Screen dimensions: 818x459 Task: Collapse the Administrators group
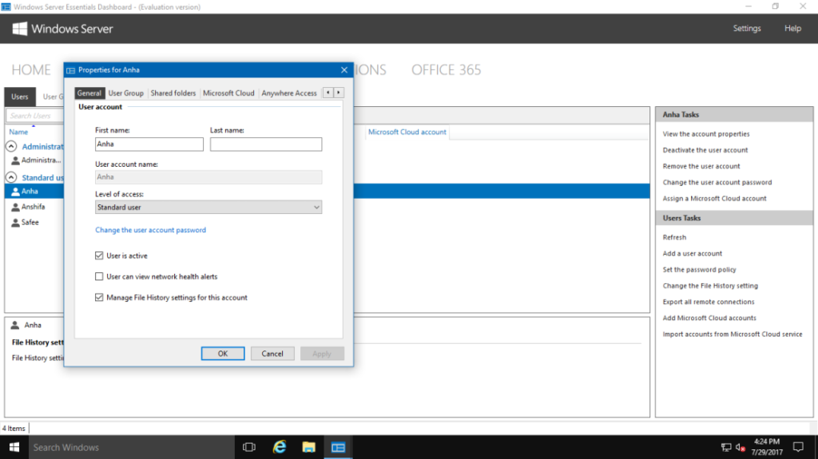(11, 147)
